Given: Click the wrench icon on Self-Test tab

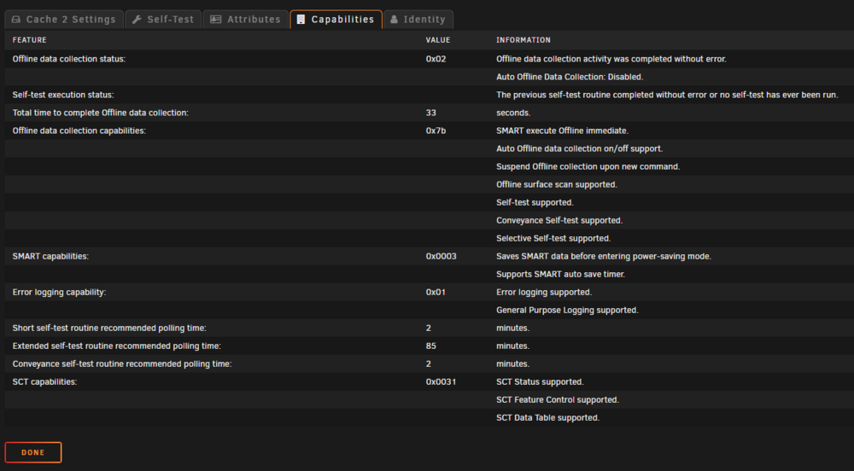Looking at the screenshot, I should click(x=137, y=19).
